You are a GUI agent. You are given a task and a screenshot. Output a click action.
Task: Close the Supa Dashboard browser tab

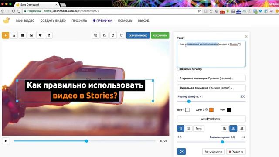[x=56, y=5]
